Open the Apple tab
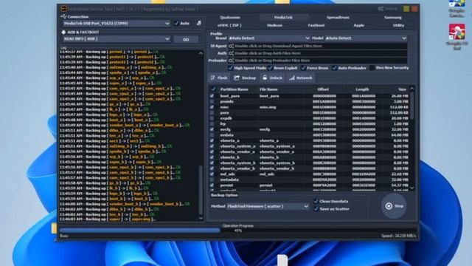The height and width of the screenshot is (266, 472). (x=359, y=25)
